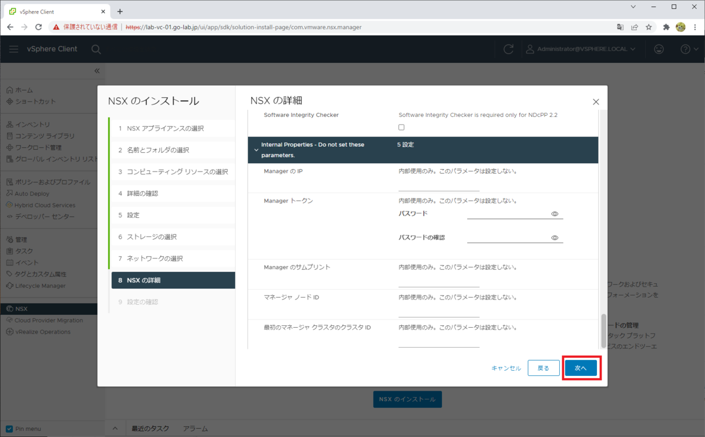Reload the page with the browser refresh button
The width and height of the screenshot is (705, 437).
pos(39,27)
